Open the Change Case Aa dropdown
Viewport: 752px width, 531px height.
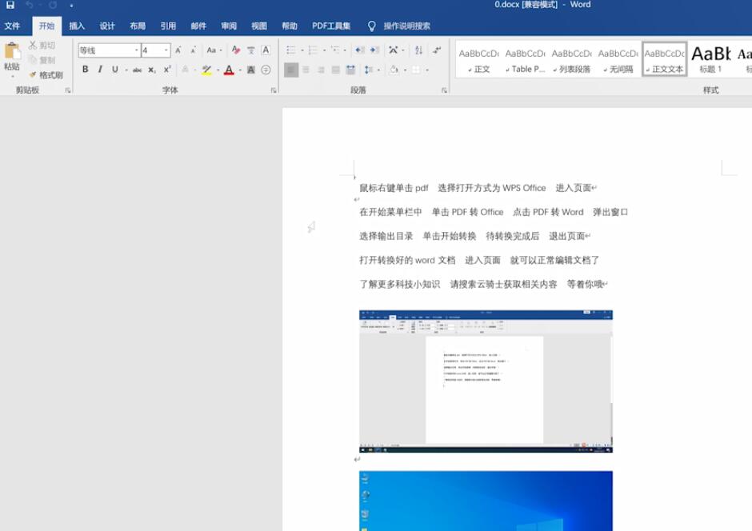pyautogui.click(x=214, y=50)
